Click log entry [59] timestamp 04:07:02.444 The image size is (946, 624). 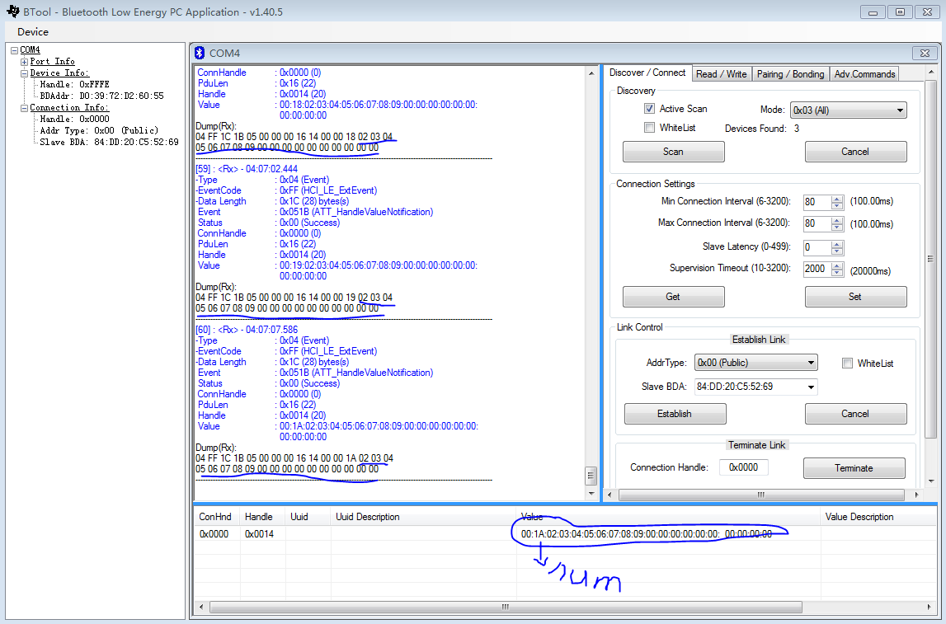click(247, 169)
